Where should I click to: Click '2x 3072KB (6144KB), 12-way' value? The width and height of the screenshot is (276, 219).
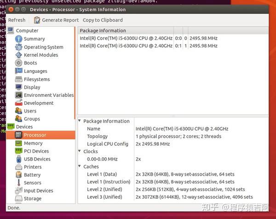[x=194, y=197]
